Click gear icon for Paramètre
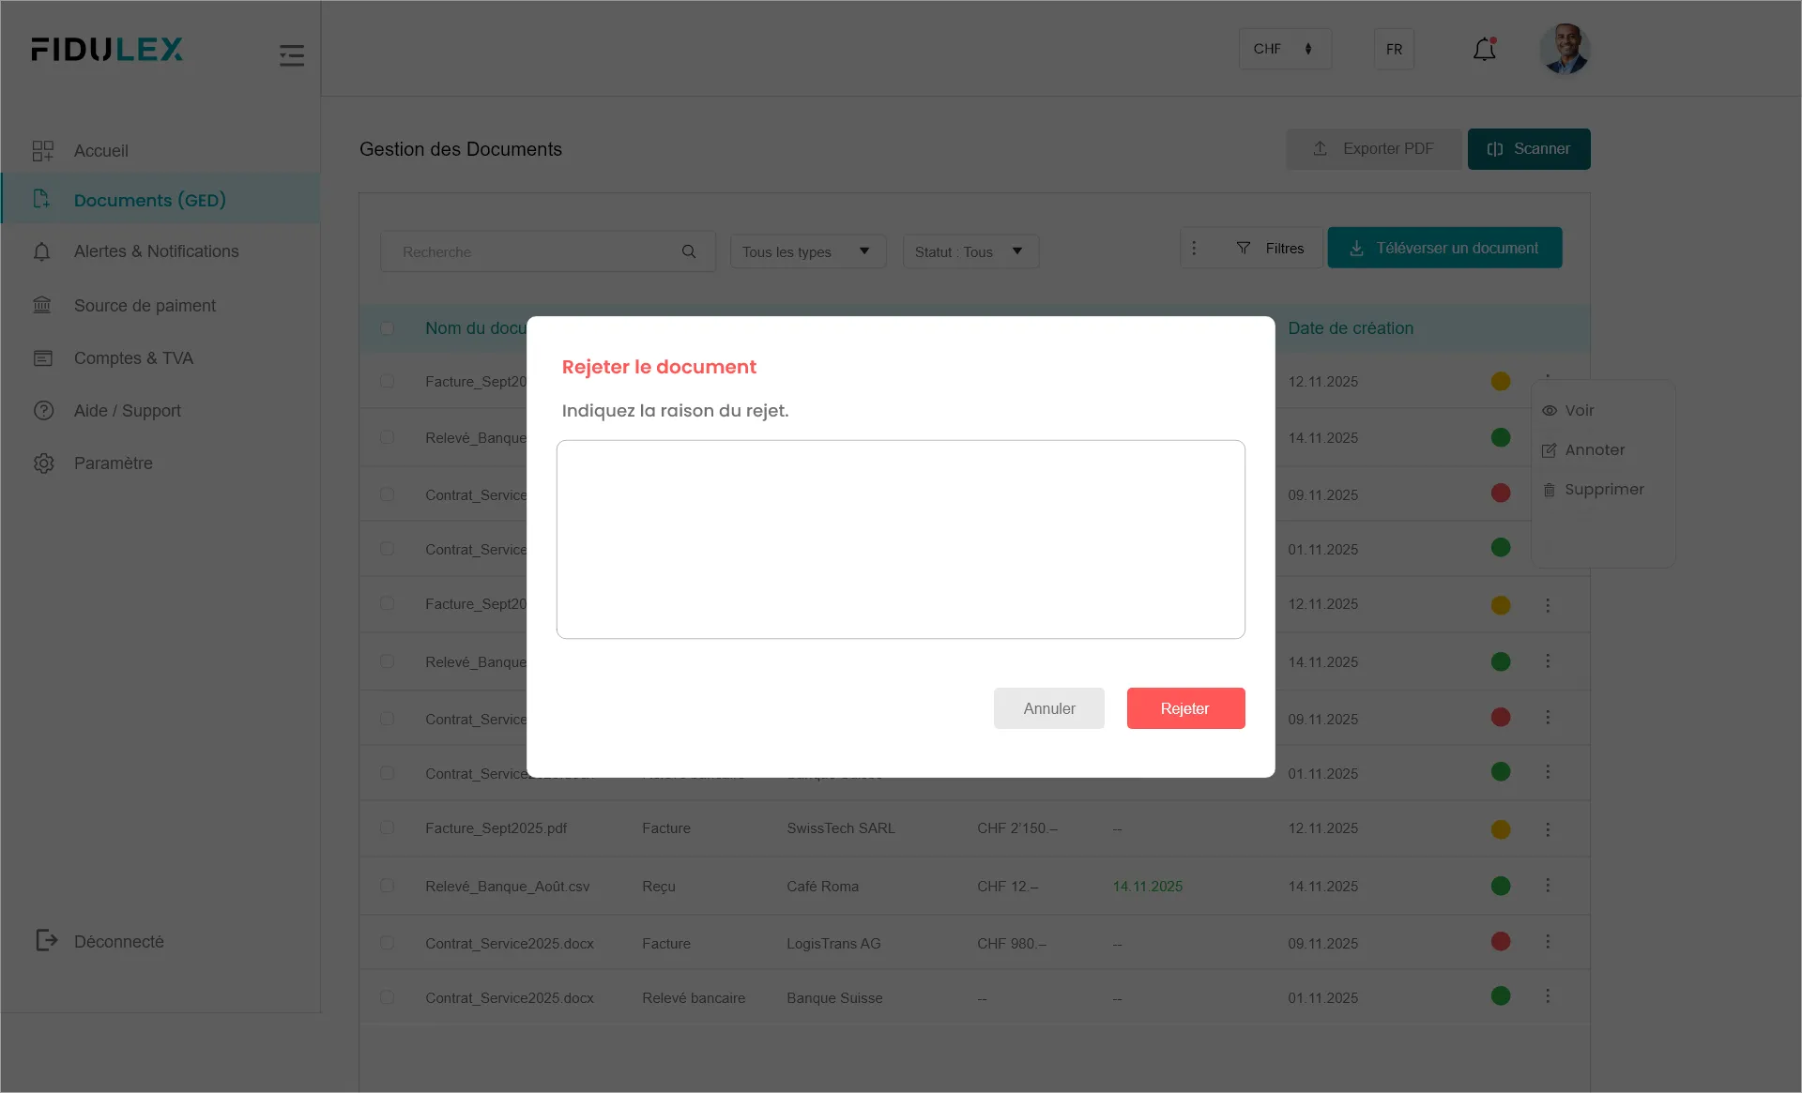The width and height of the screenshot is (1802, 1093). coord(43,463)
